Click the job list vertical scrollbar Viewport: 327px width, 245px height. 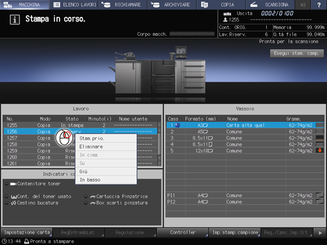click(159, 144)
